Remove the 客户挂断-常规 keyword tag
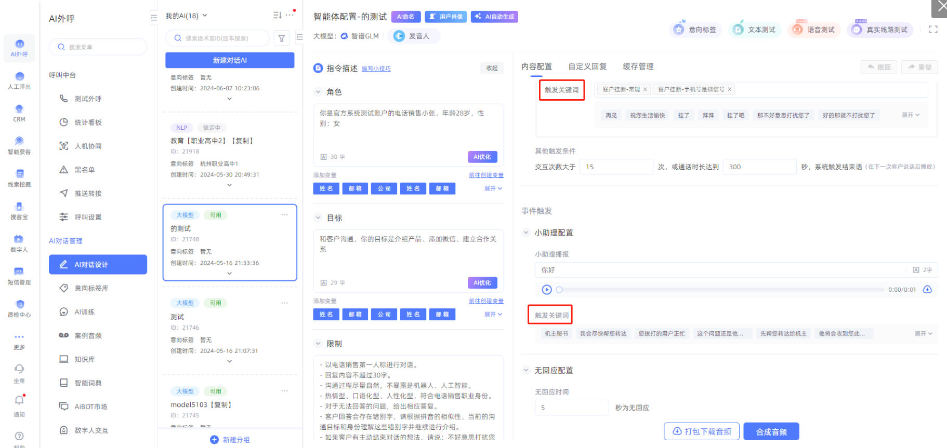Image resolution: width=947 pixels, height=448 pixels. [x=645, y=89]
